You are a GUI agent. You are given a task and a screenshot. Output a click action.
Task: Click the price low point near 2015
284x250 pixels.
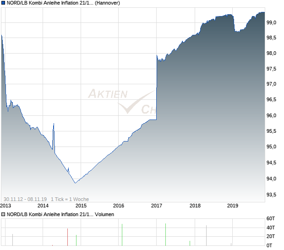click(x=75, y=183)
